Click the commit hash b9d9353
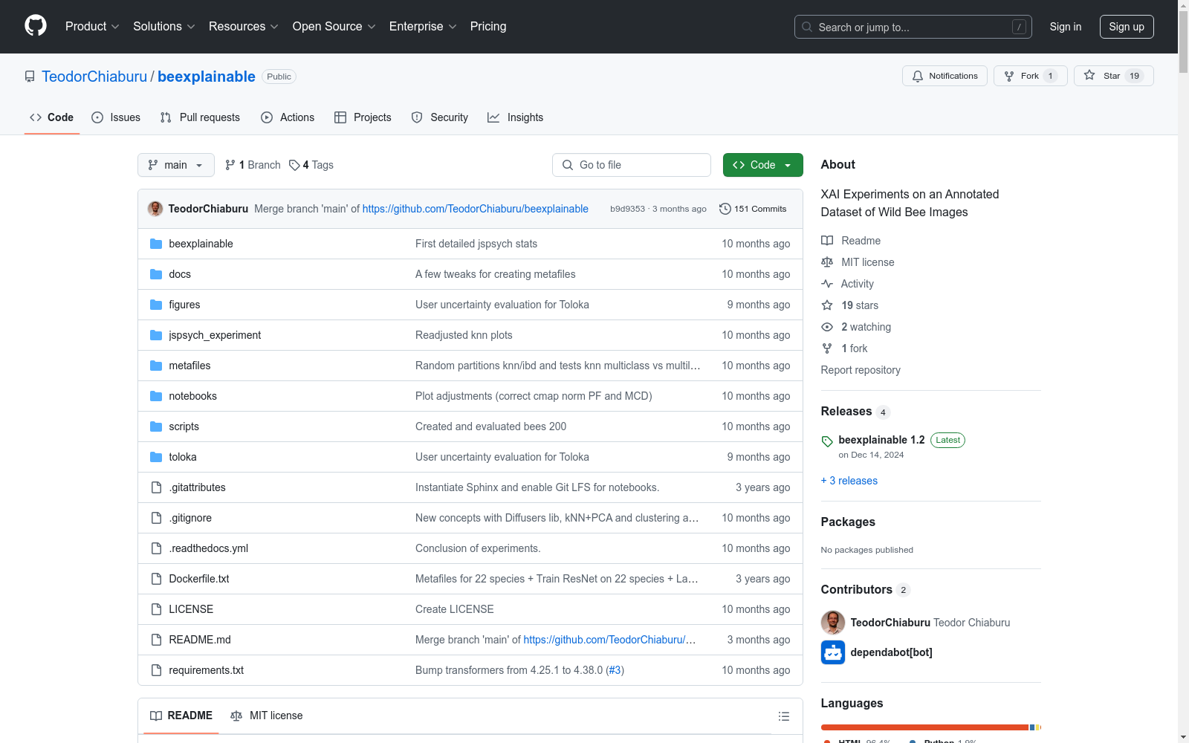This screenshot has height=743, width=1189. pyautogui.click(x=627, y=209)
